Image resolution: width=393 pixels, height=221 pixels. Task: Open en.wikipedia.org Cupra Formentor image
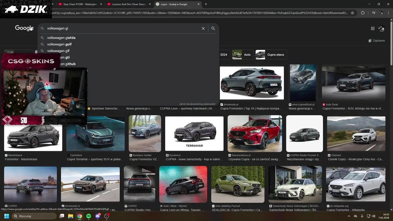tap(356, 184)
